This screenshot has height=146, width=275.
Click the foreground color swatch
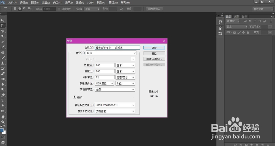tap(2, 130)
